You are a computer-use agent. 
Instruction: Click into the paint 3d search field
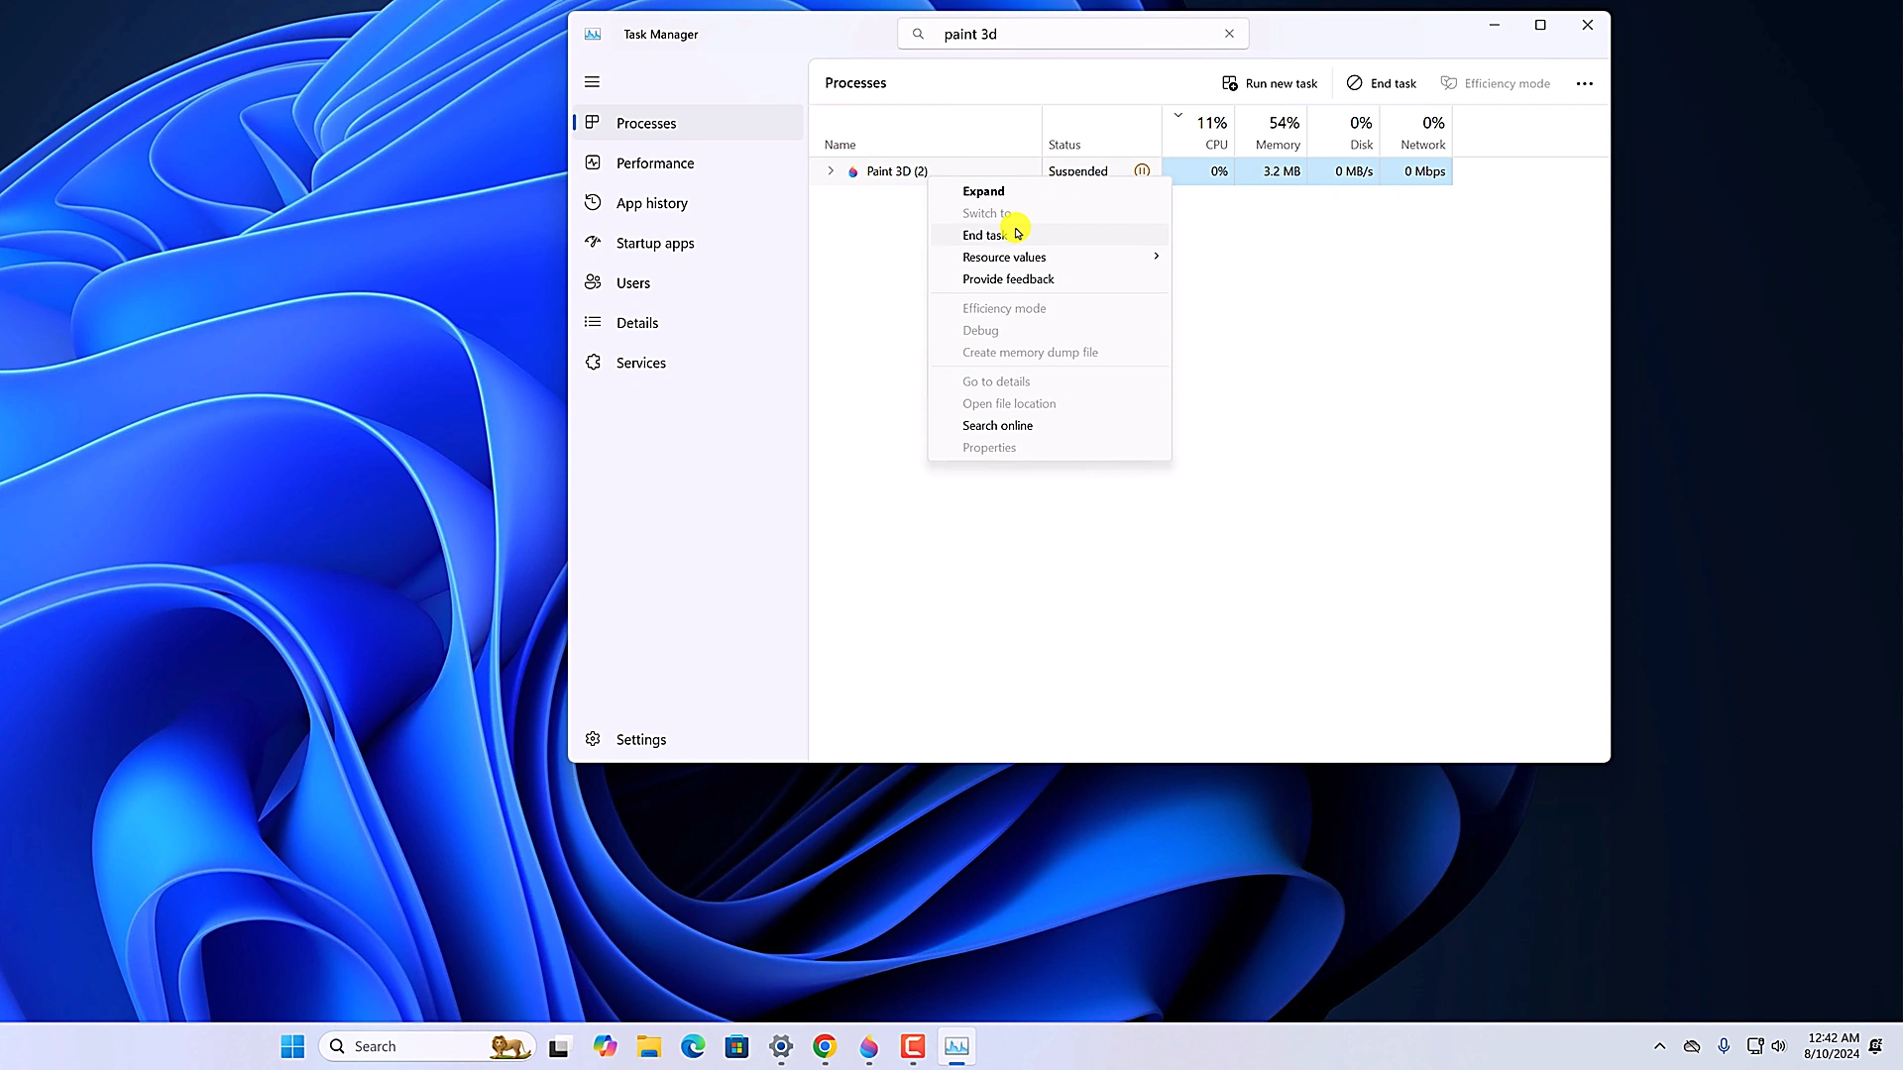tap(1075, 34)
